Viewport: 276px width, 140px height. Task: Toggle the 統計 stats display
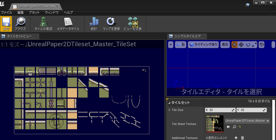[x=94, y=24]
